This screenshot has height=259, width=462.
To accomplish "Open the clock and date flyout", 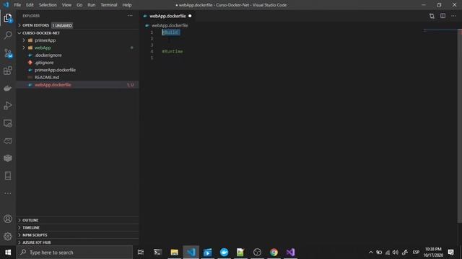I will pos(433,253).
